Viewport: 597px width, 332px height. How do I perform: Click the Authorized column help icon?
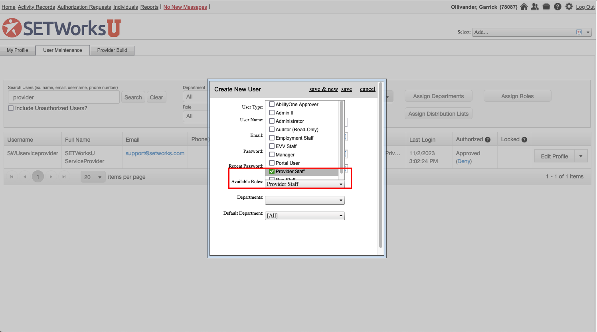coord(488,140)
